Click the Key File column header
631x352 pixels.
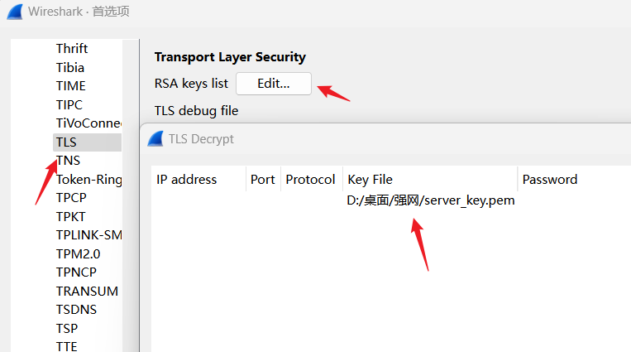(x=370, y=180)
